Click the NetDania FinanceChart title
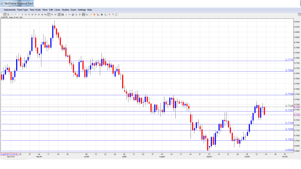The height and width of the screenshot is (169, 301). 19,4
